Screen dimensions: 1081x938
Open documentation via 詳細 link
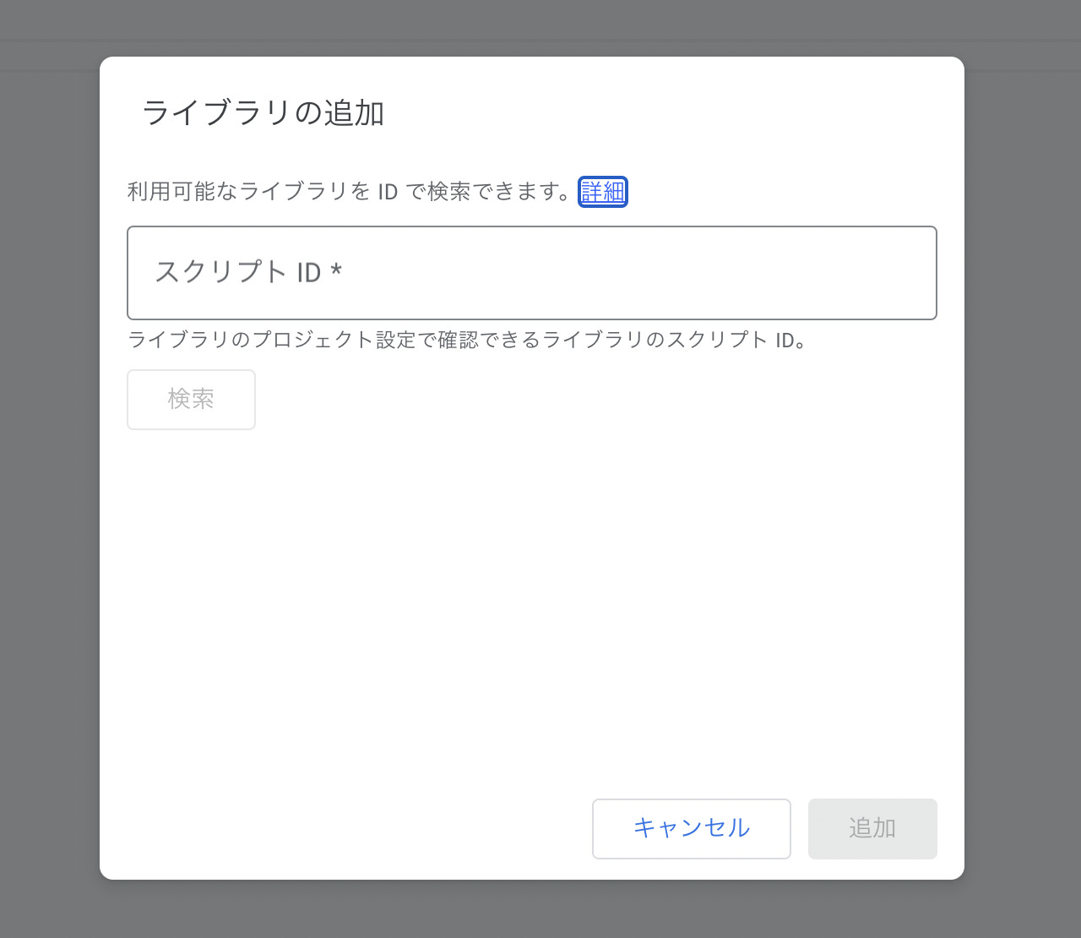pos(602,192)
